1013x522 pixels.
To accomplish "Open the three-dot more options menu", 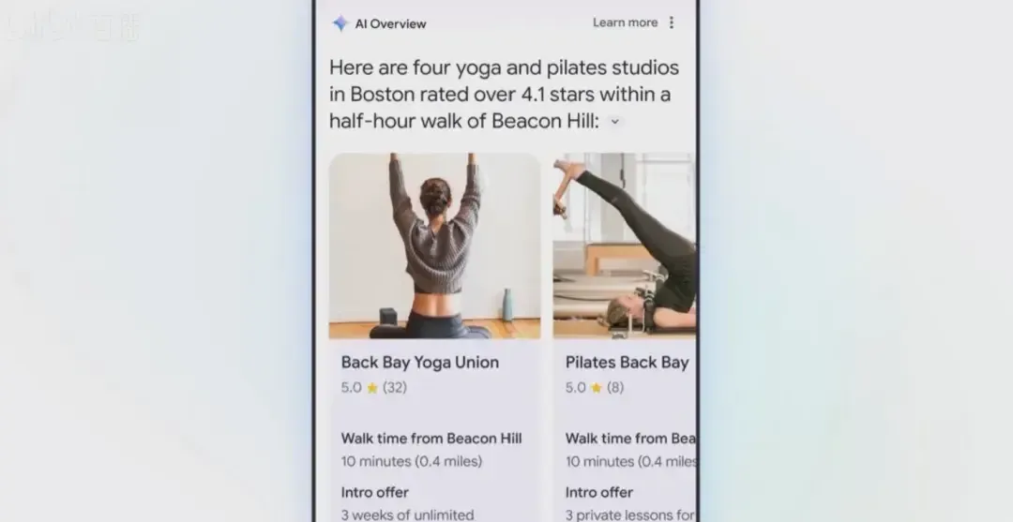I will click(x=672, y=22).
